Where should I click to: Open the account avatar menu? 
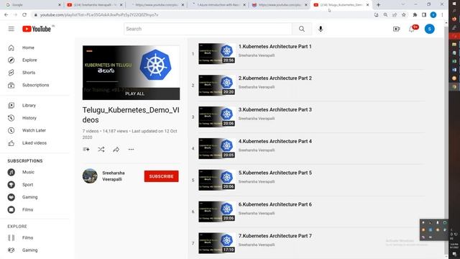coord(430,29)
